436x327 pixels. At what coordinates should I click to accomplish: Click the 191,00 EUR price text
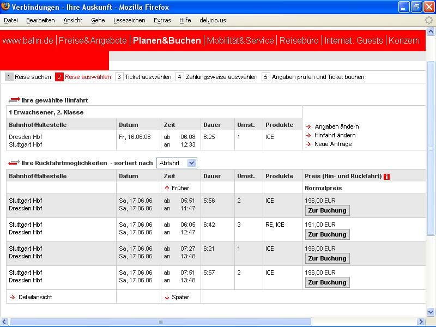tap(320, 225)
